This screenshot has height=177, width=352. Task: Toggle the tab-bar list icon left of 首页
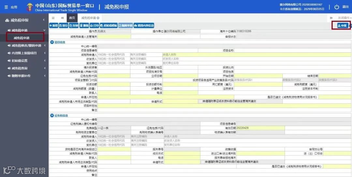pos(53,18)
